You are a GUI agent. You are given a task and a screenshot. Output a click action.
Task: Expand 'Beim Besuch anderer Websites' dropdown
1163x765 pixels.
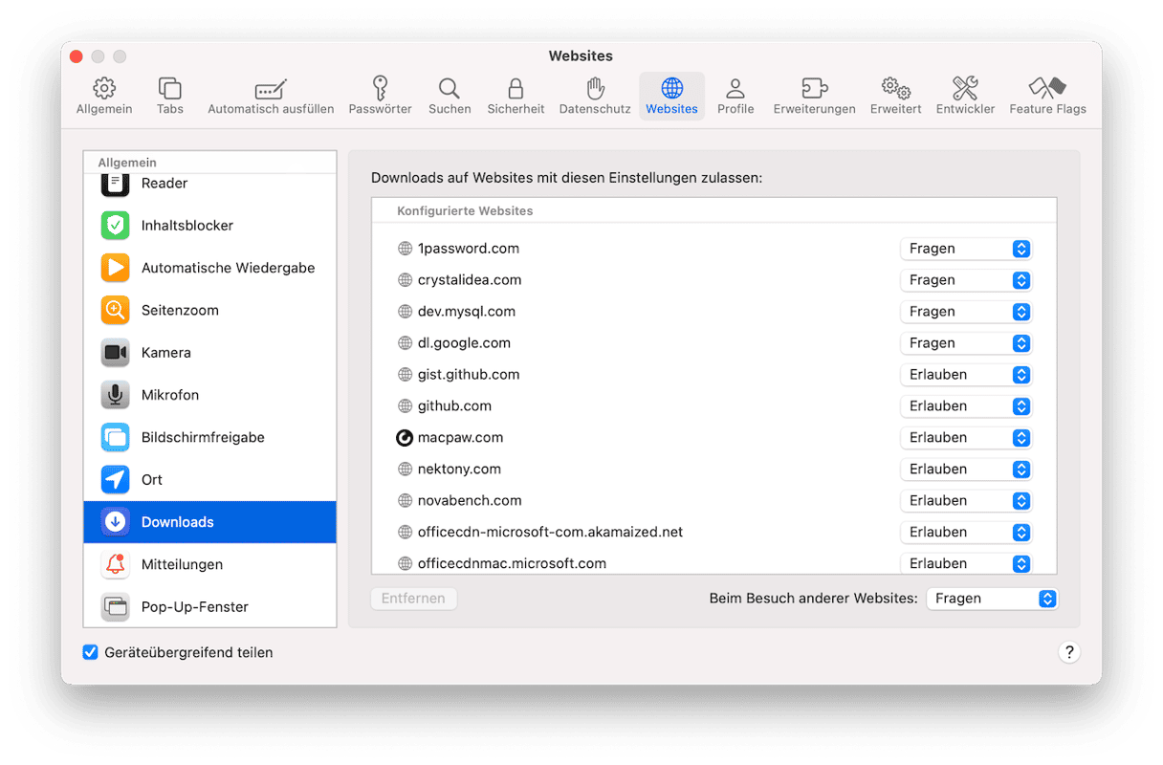click(992, 599)
